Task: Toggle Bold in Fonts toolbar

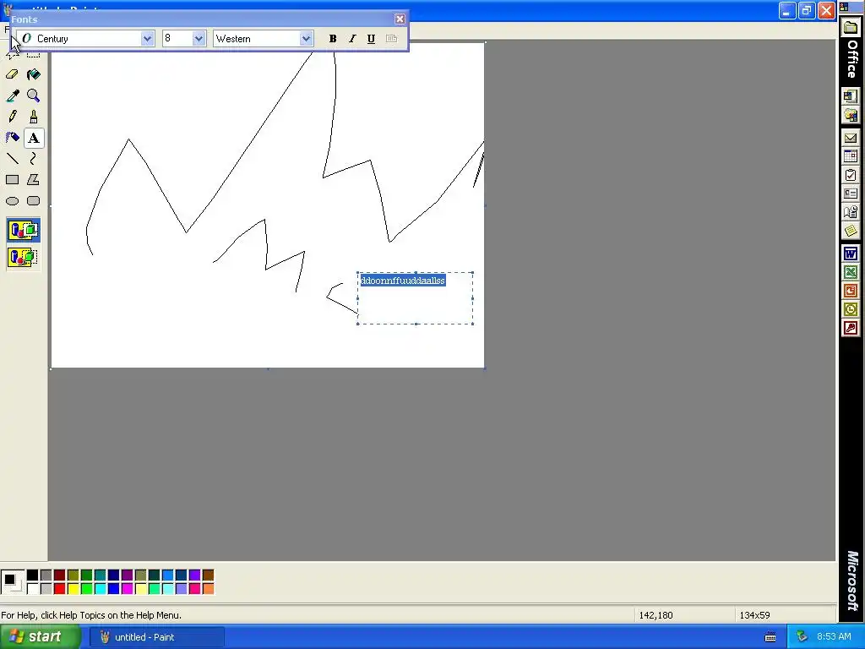Action: 333,39
